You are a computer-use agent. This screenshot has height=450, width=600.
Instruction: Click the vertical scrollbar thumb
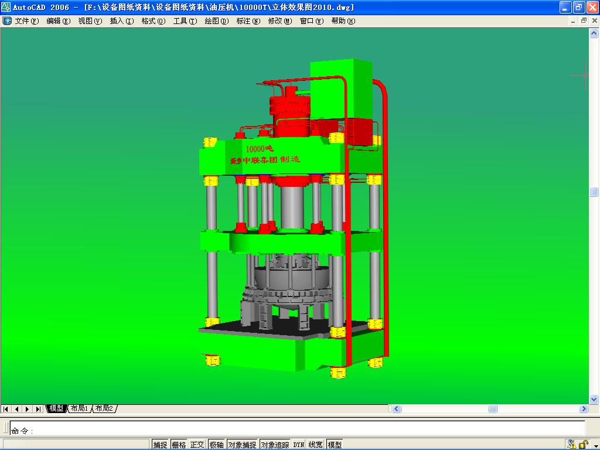[x=594, y=192]
